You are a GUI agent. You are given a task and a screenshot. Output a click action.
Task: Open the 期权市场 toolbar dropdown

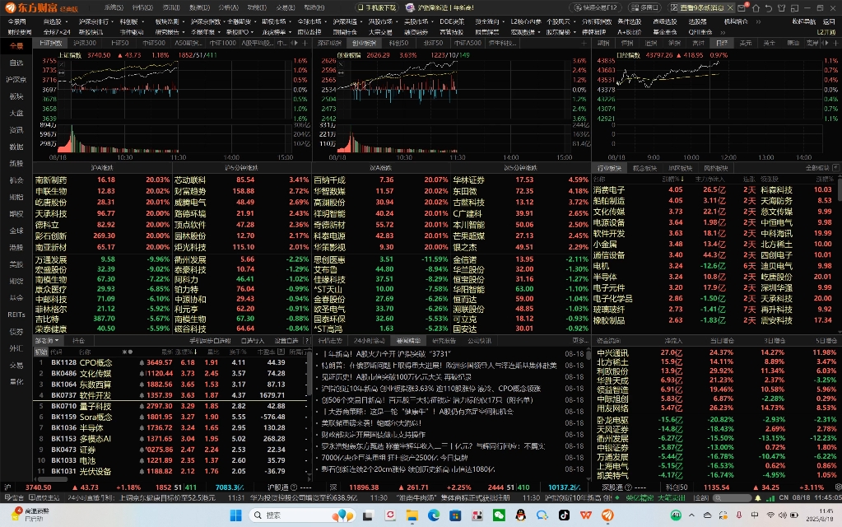click(276, 21)
